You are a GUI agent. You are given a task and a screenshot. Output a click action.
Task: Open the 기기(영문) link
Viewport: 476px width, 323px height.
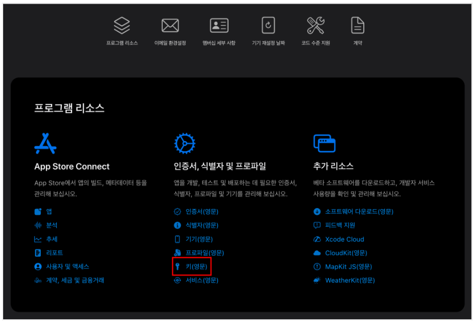point(199,239)
